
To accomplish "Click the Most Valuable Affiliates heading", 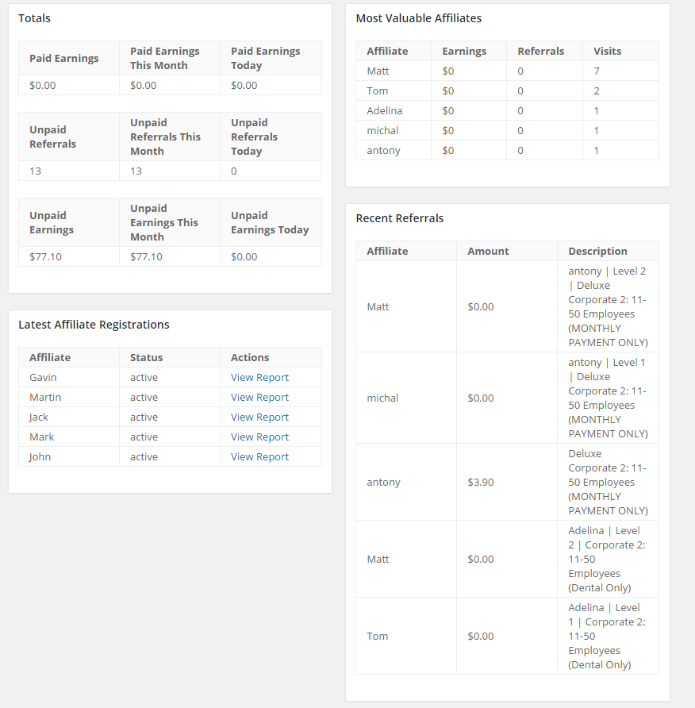I will (418, 17).
